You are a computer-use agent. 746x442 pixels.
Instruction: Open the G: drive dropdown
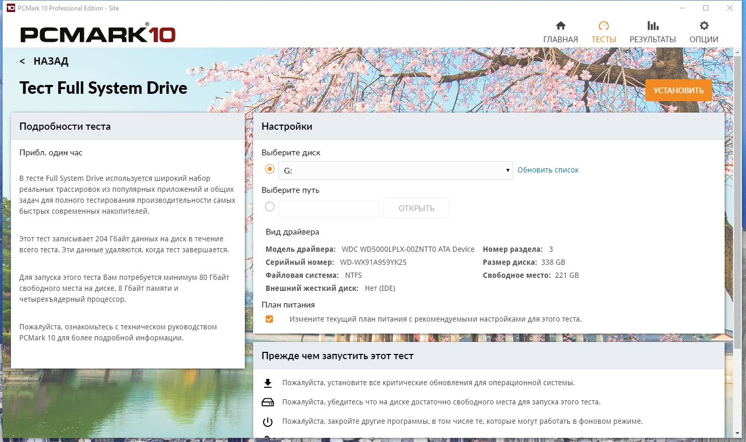(395, 170)
